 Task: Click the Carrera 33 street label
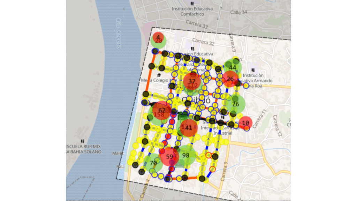(197, 25)
